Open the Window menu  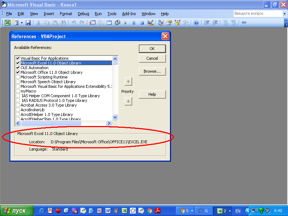click(x=148, y=14)
